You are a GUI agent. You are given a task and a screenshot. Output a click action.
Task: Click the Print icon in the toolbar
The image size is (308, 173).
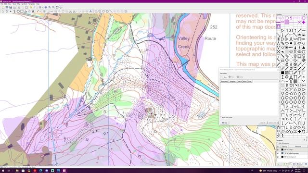14,7
